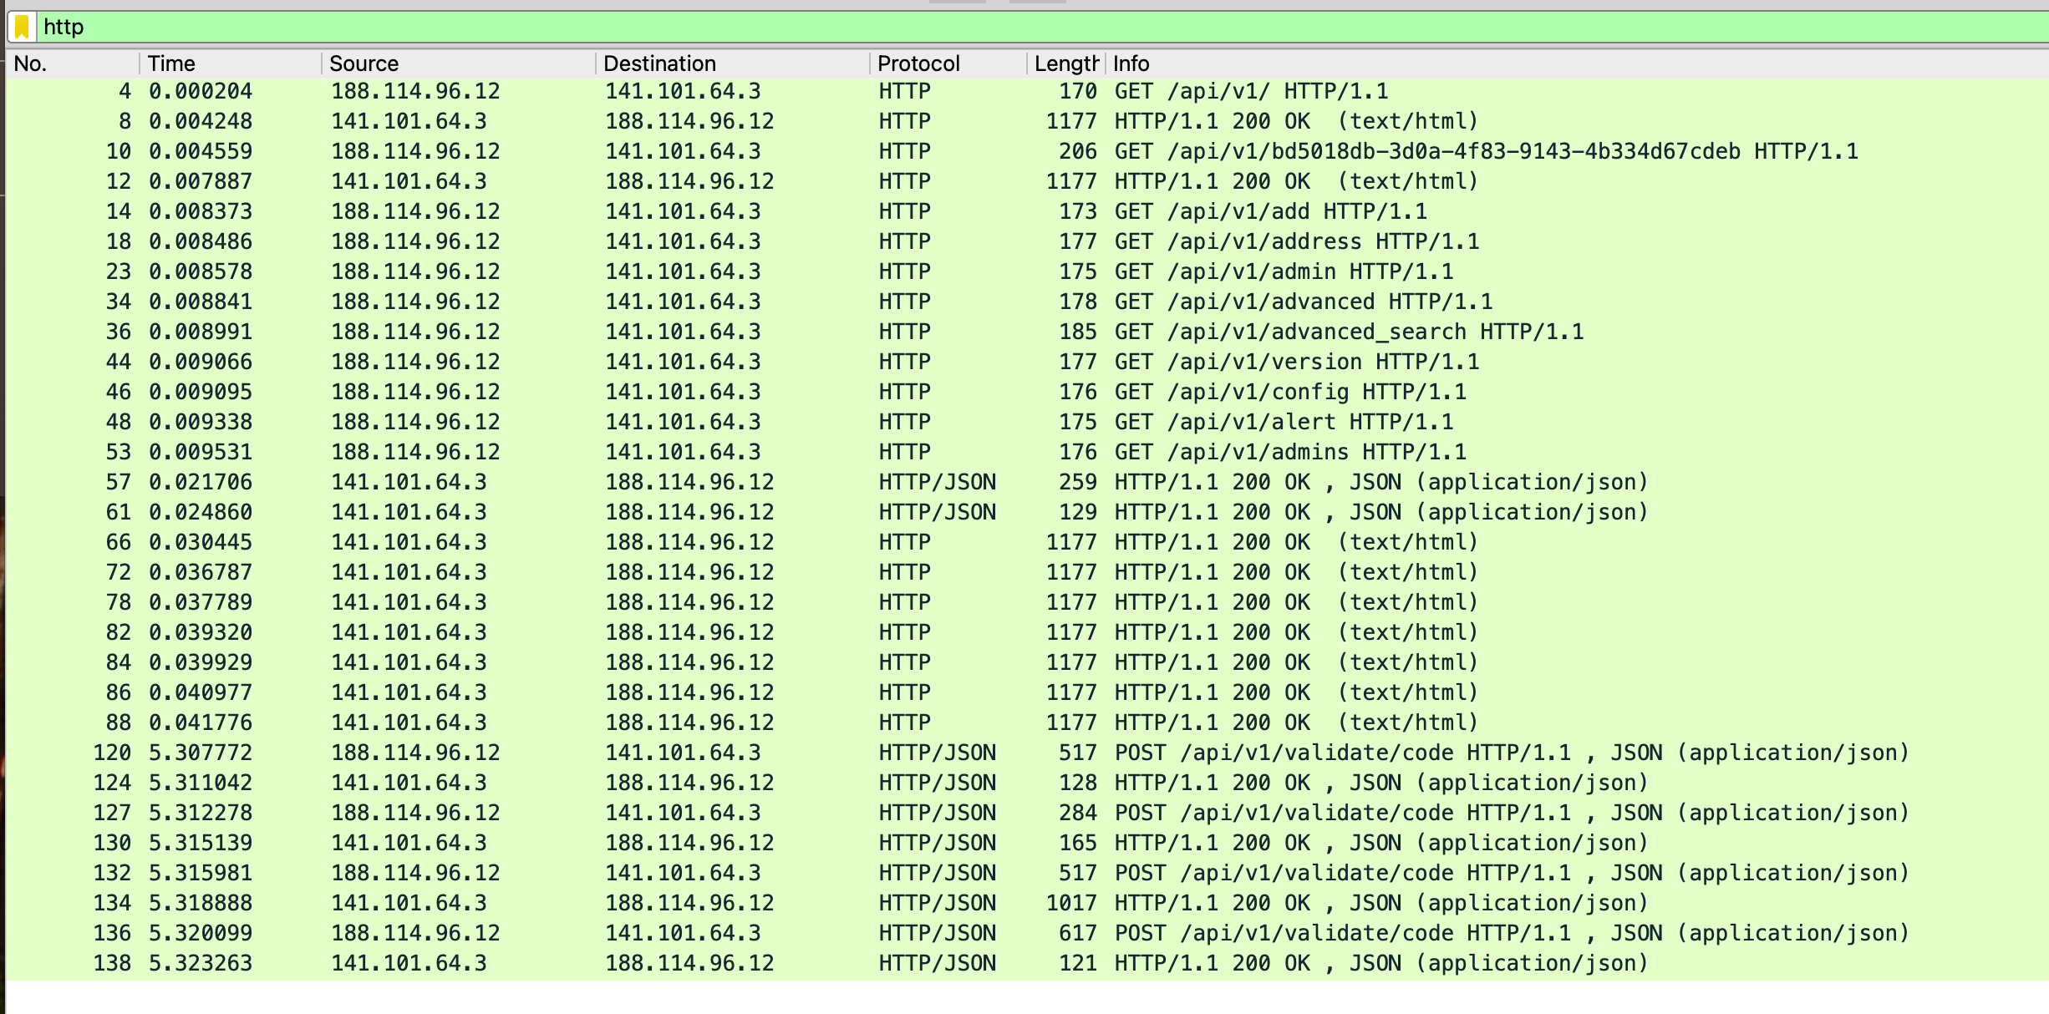The image size is (2049, 1014).
Task: Sort packets by the Source column header
Action: [x=364, y=63]
